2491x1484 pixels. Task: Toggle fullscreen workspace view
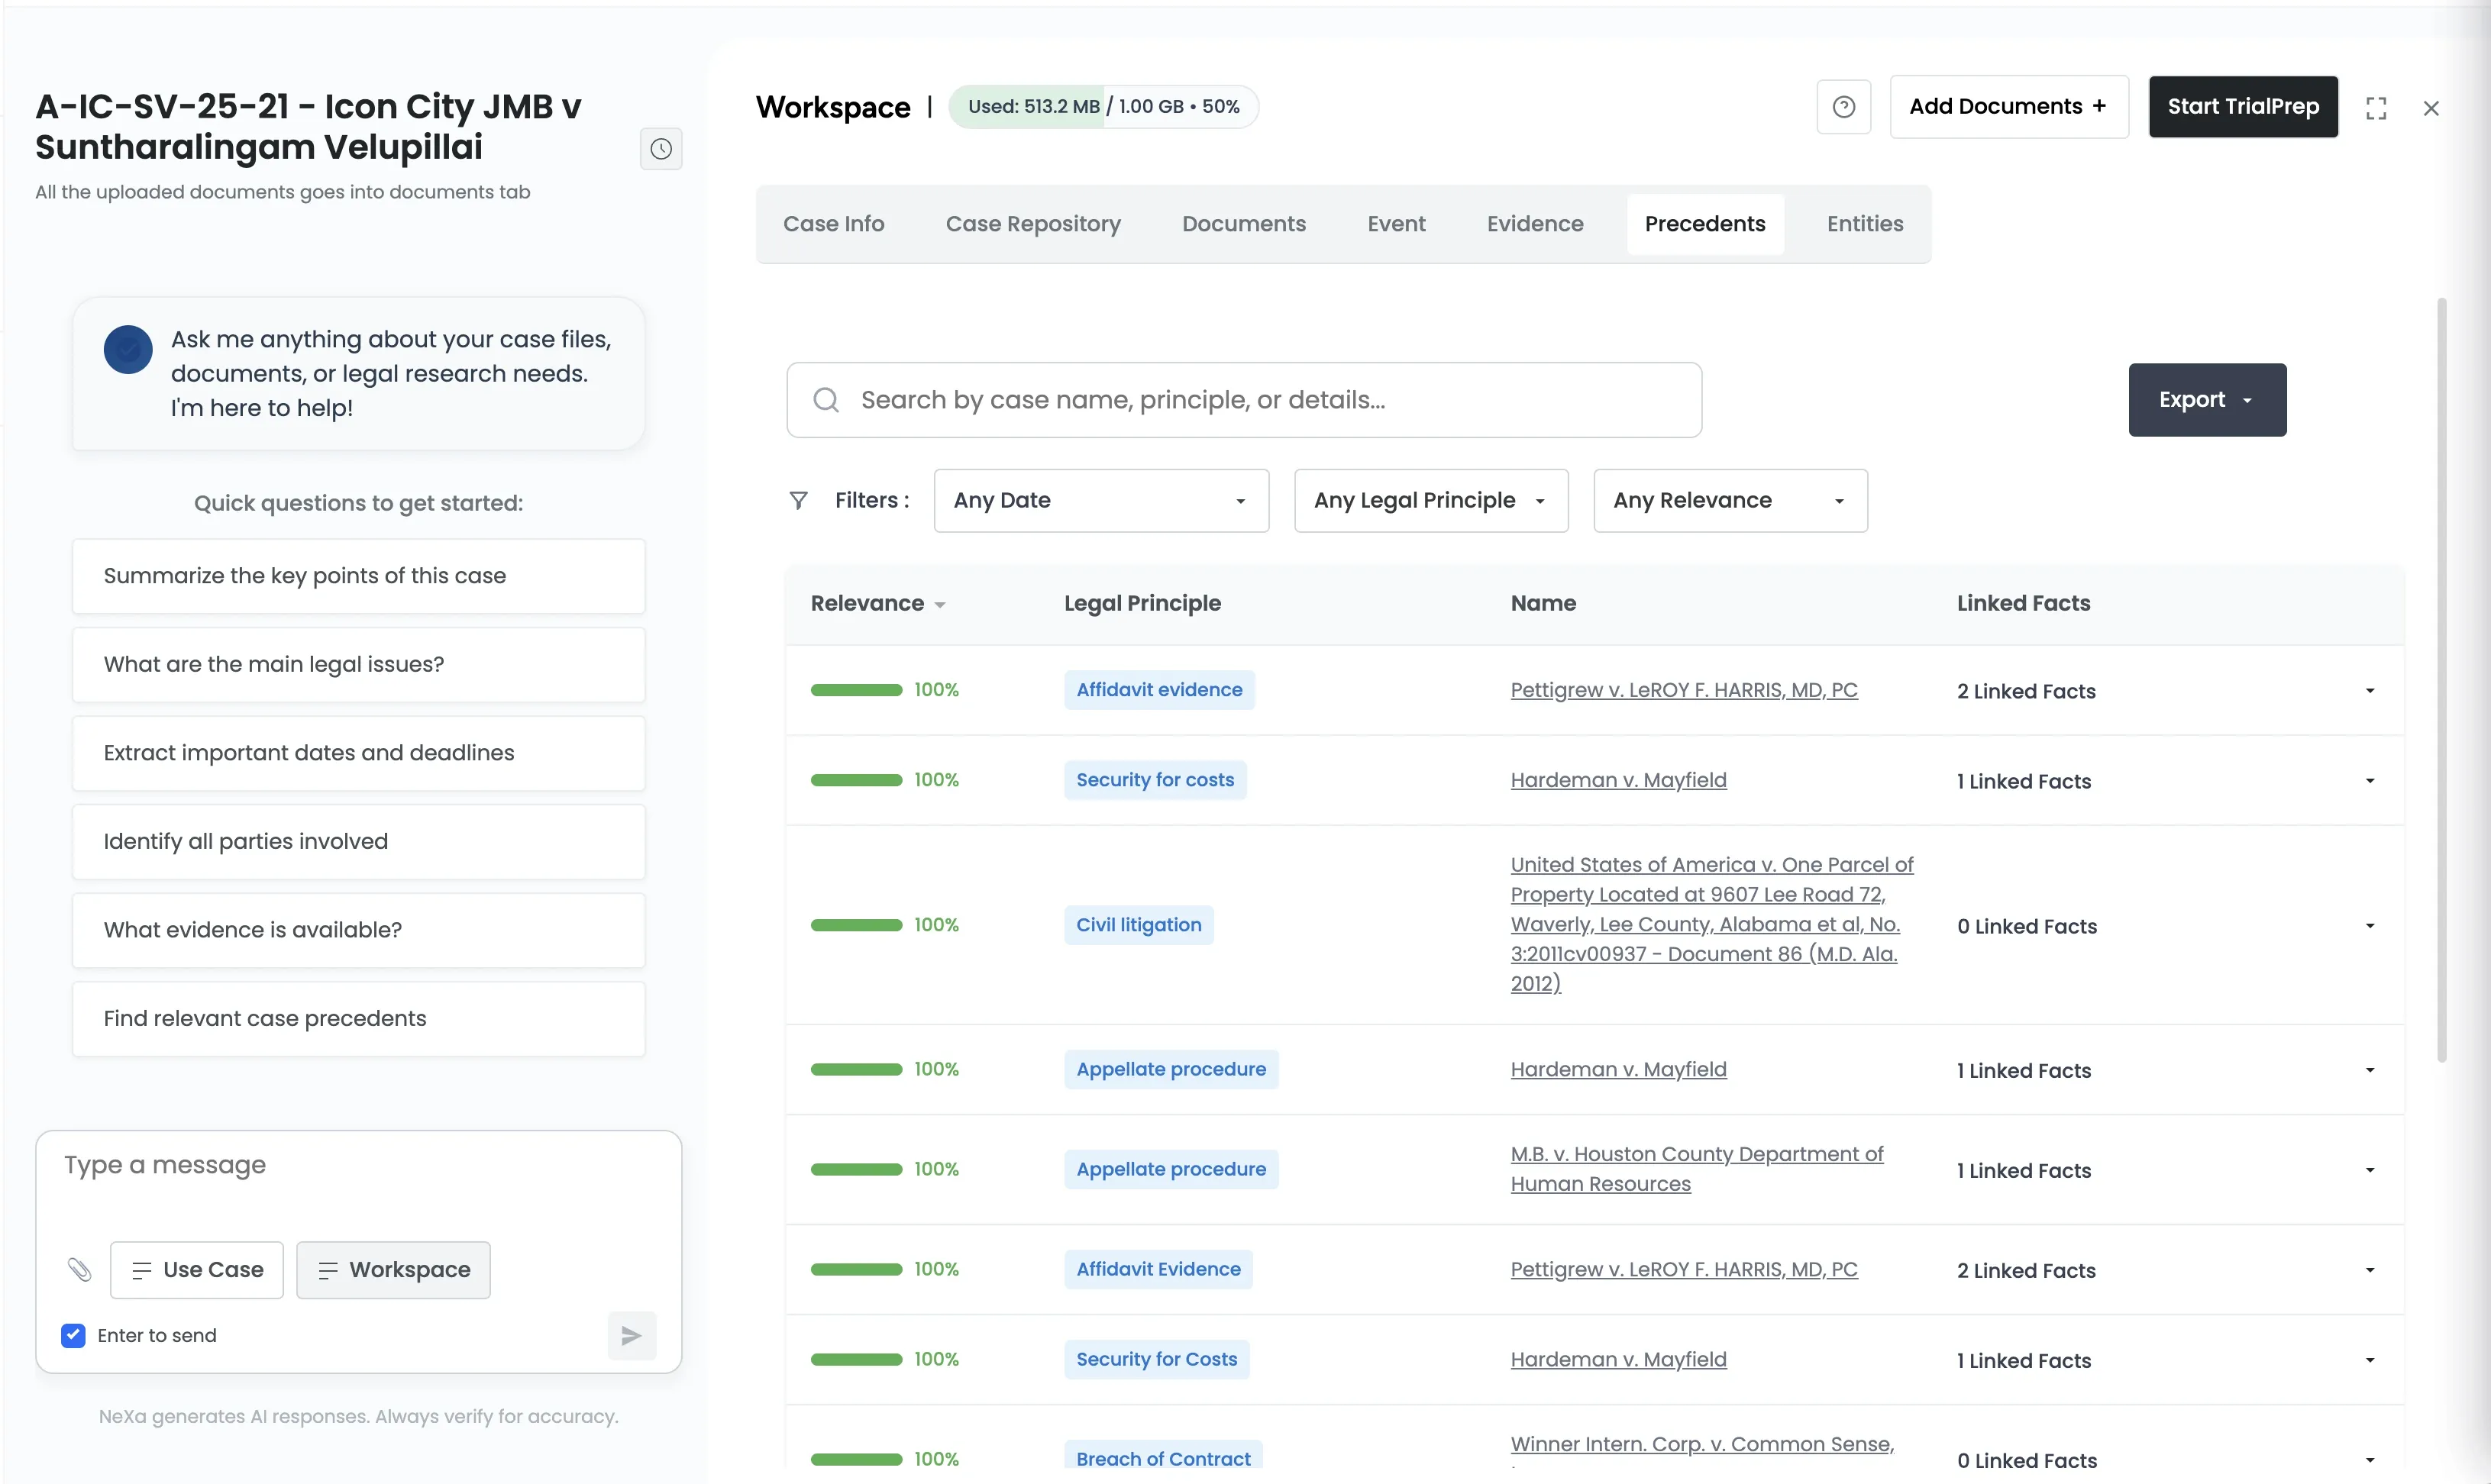click(x=2376, y=108)
